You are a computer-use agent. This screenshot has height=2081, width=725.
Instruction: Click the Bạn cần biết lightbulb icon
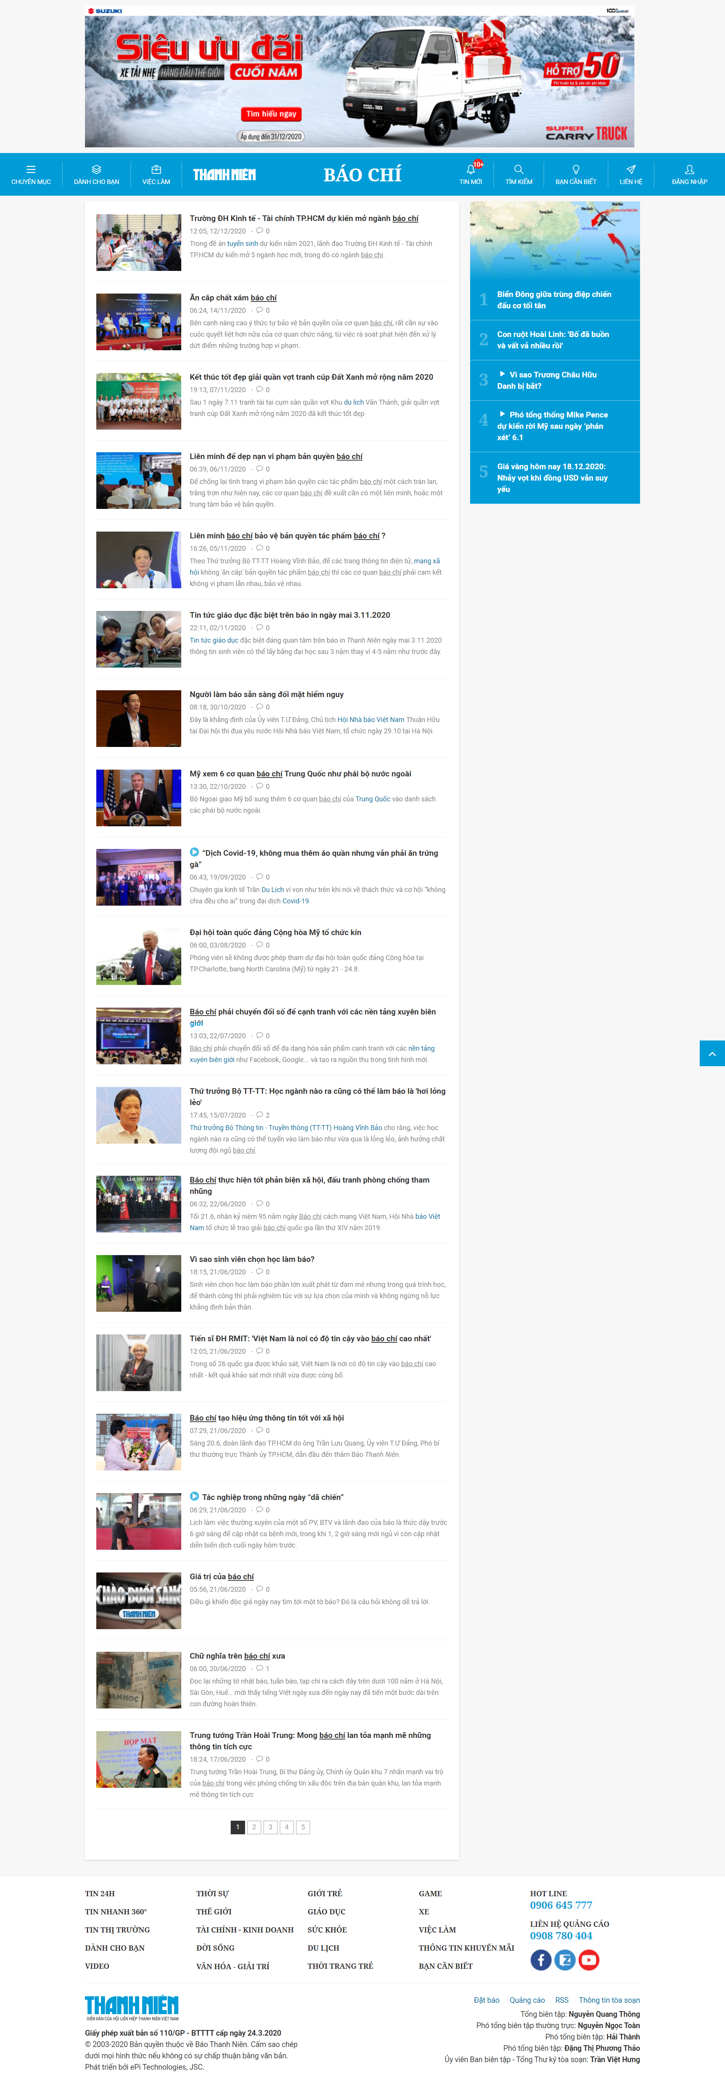click(575, 170)
